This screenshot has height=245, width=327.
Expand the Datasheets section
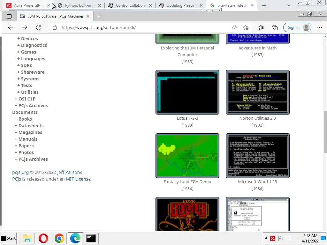click(29, 126)
